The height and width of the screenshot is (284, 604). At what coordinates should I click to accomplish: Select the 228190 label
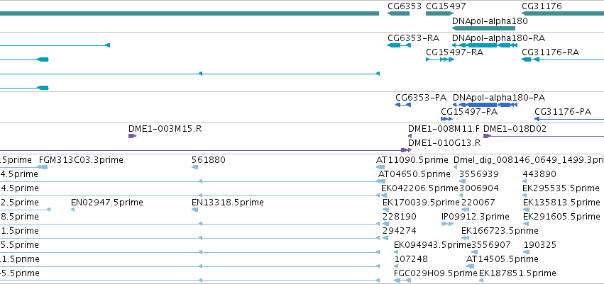coord(400,216)
